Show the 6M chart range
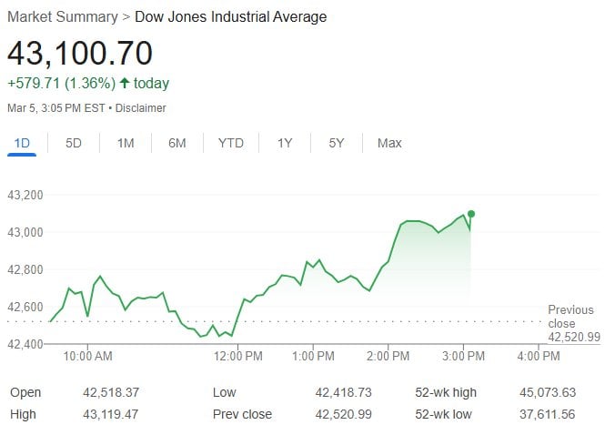This screenshot has height=435, width=605. coord(177,143)
